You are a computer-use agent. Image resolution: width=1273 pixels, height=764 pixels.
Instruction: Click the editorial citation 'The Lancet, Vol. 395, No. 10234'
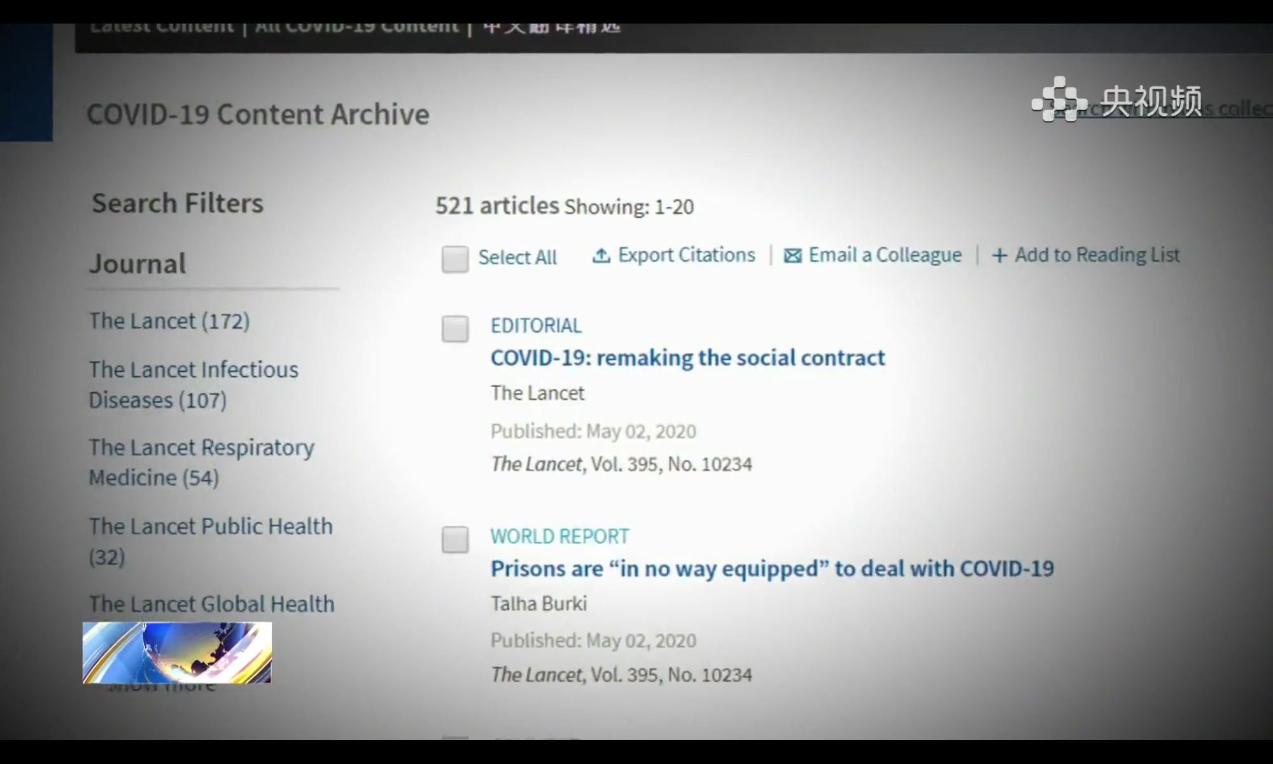[621, 464]
